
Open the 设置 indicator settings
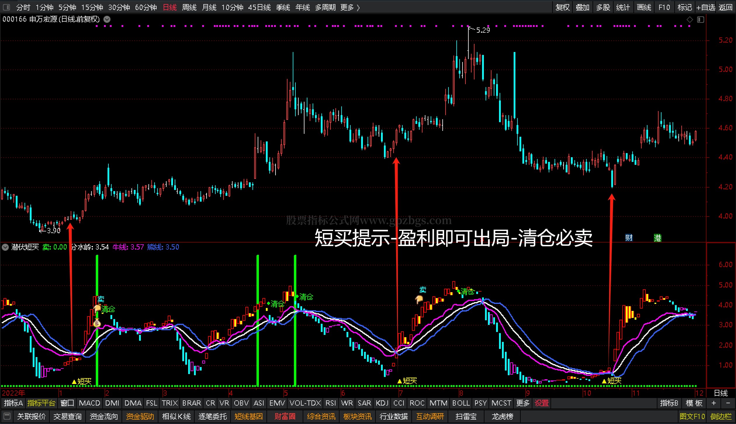[x=541, y=403]
